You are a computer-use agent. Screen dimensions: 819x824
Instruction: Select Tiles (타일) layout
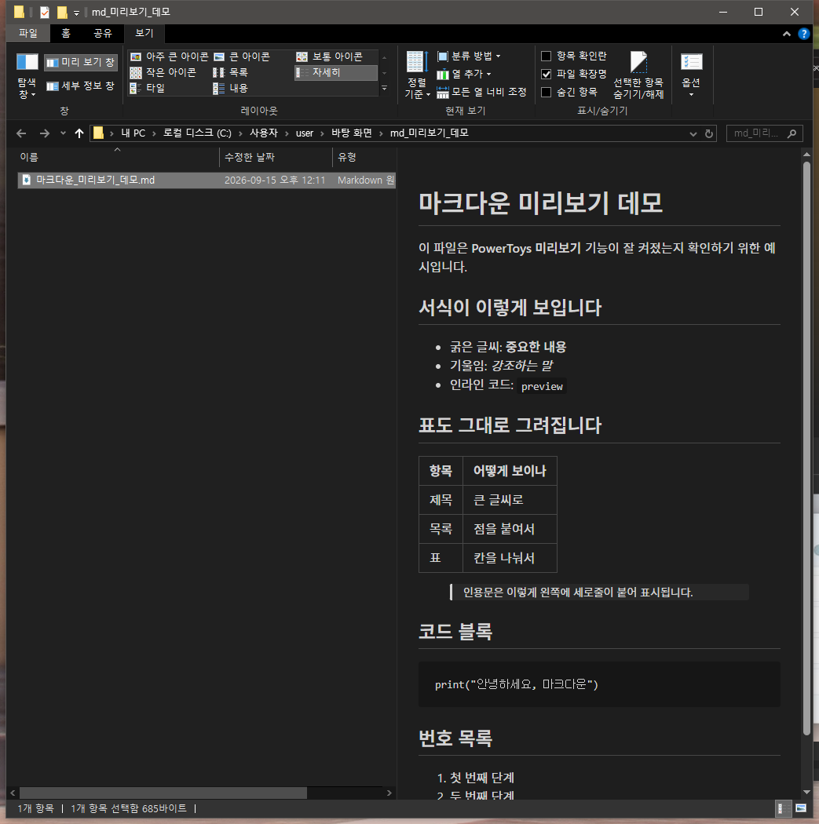point(147,88)
